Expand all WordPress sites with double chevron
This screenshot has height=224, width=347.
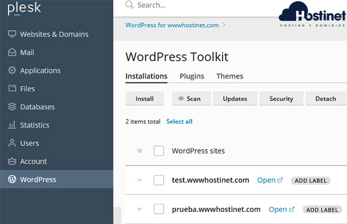(139, 151)
